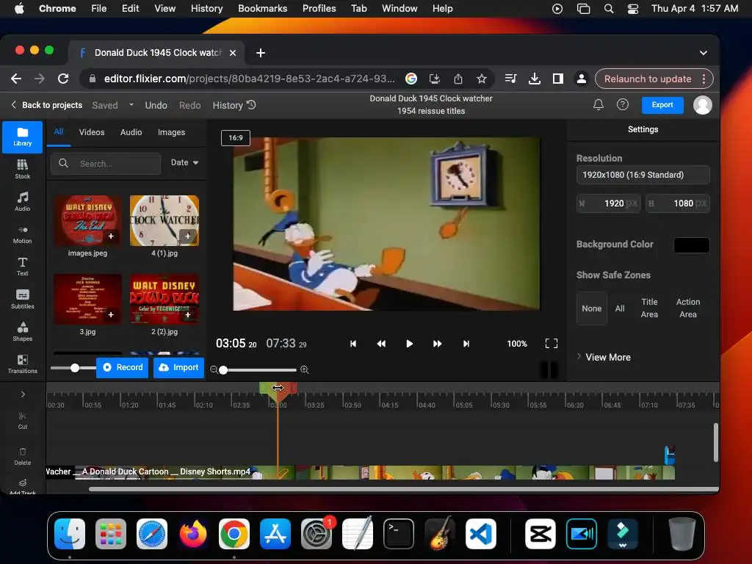
Task: Bookmark page with the star icon
Action: (482, 79)
